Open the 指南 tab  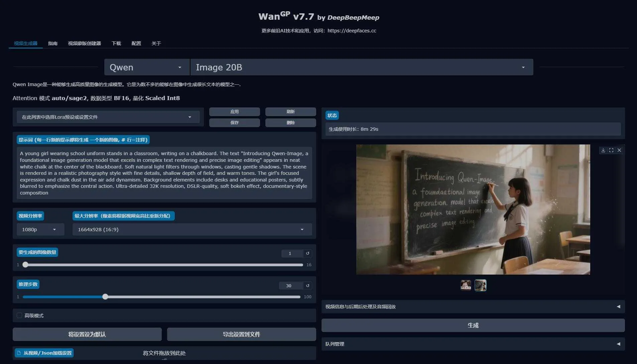point(53,43)
